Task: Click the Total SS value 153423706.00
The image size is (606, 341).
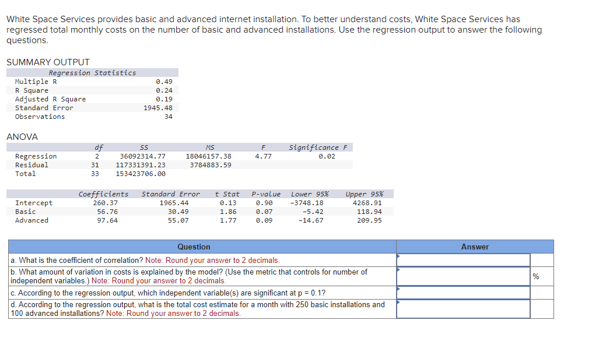Action: point(141,174)
